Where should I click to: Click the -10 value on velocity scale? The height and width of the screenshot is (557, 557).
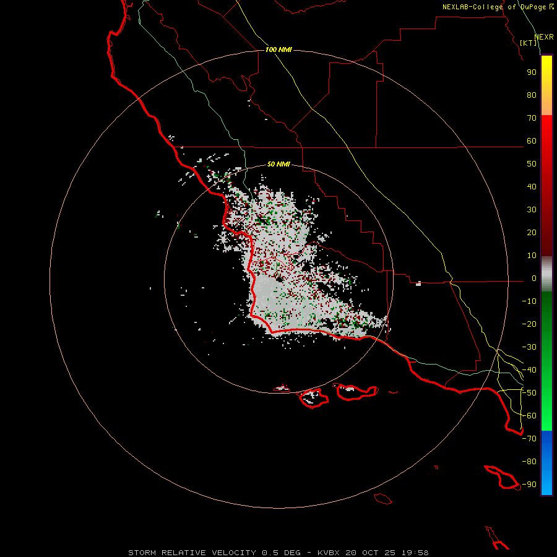pos(529,301)
